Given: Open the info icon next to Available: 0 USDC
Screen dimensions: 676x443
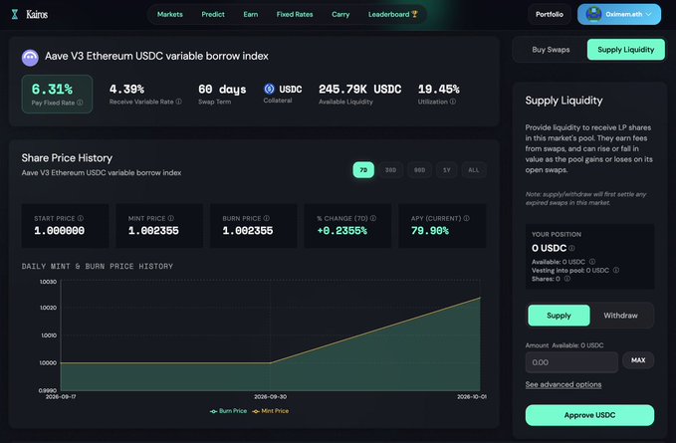Looking at the screenshot, I should click(x=592, y=262).
